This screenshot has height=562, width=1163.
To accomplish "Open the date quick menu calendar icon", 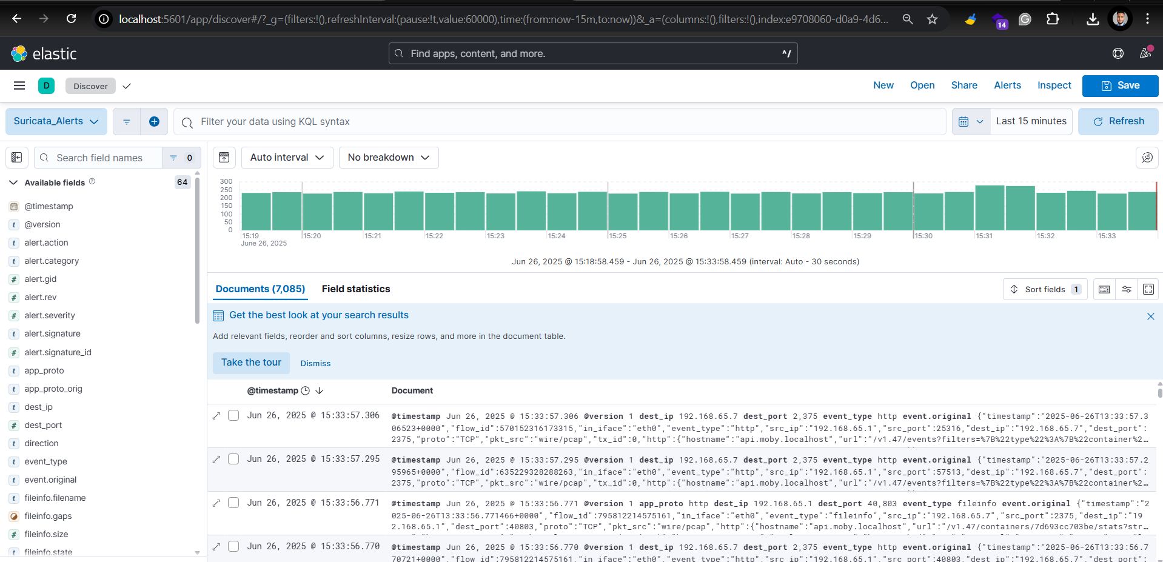I will coord(971,122).
